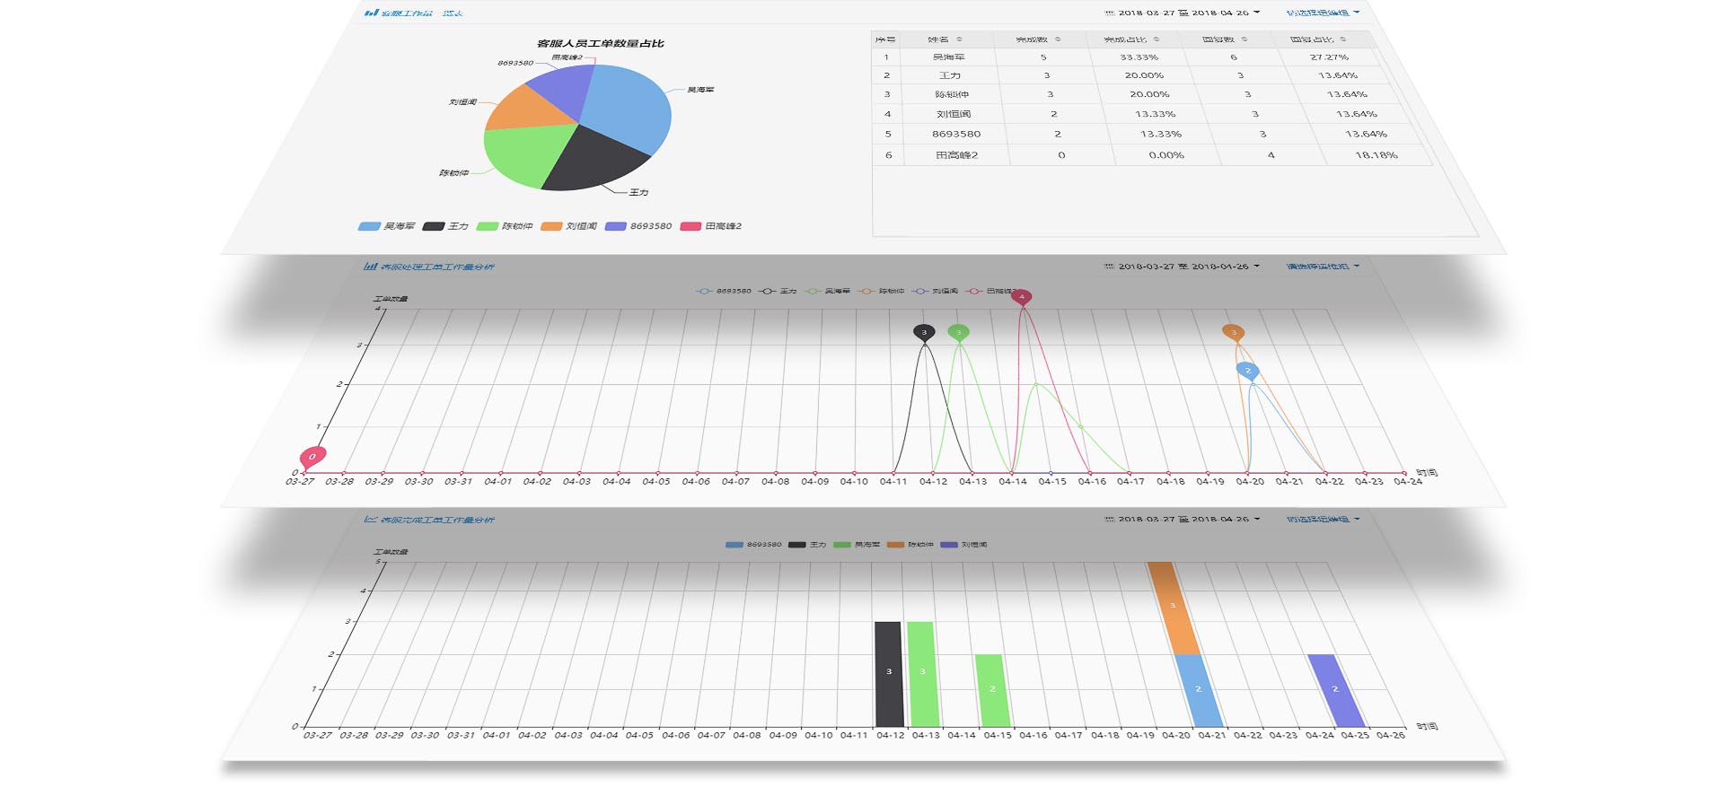Screen dimensions: 1724x805
Task: Click the orange pin marker labeled 3 on line chart
Action: tap(1234, 332)
